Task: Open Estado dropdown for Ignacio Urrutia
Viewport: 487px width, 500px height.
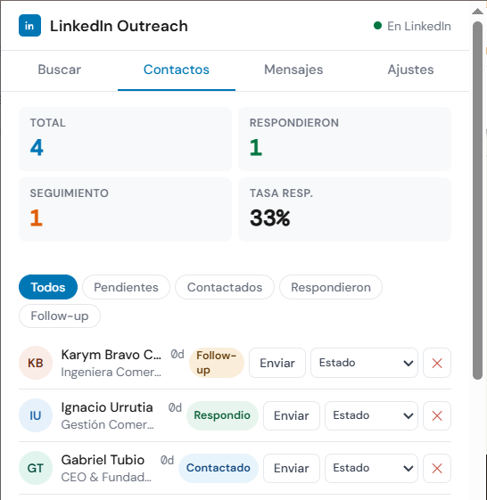Action: click(x=371, y=415)
